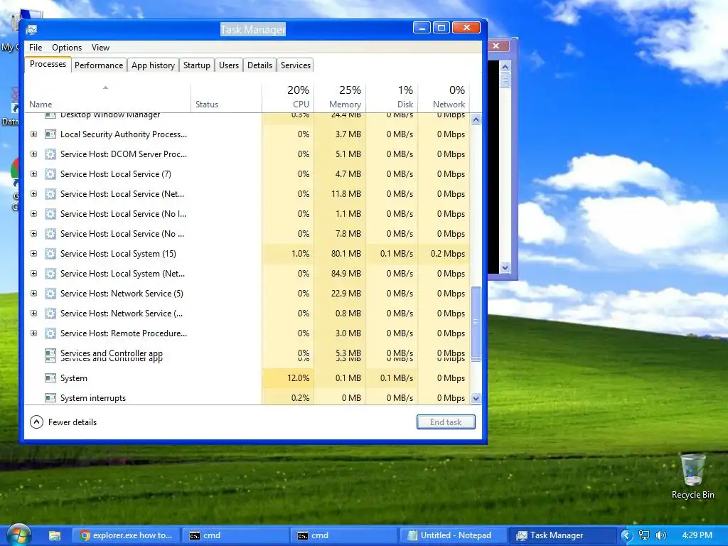Go to the Details tab
The width and height of the screenshot is (728, 546).
pos(260,65)
